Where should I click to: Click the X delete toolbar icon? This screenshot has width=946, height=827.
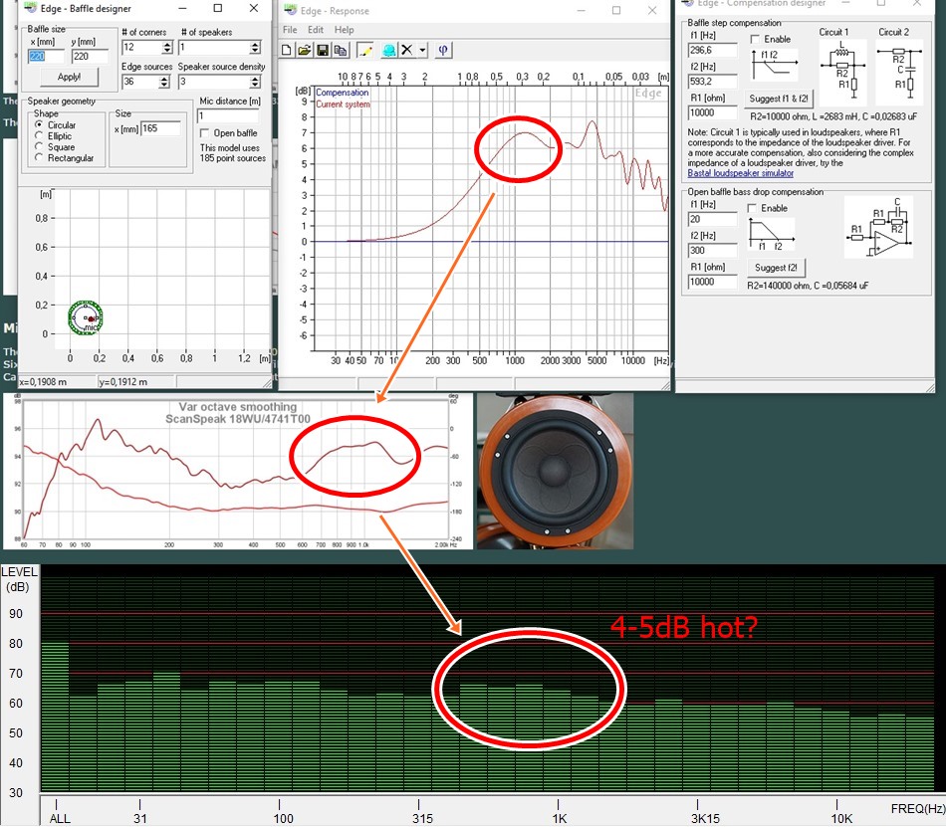point(407,50)
